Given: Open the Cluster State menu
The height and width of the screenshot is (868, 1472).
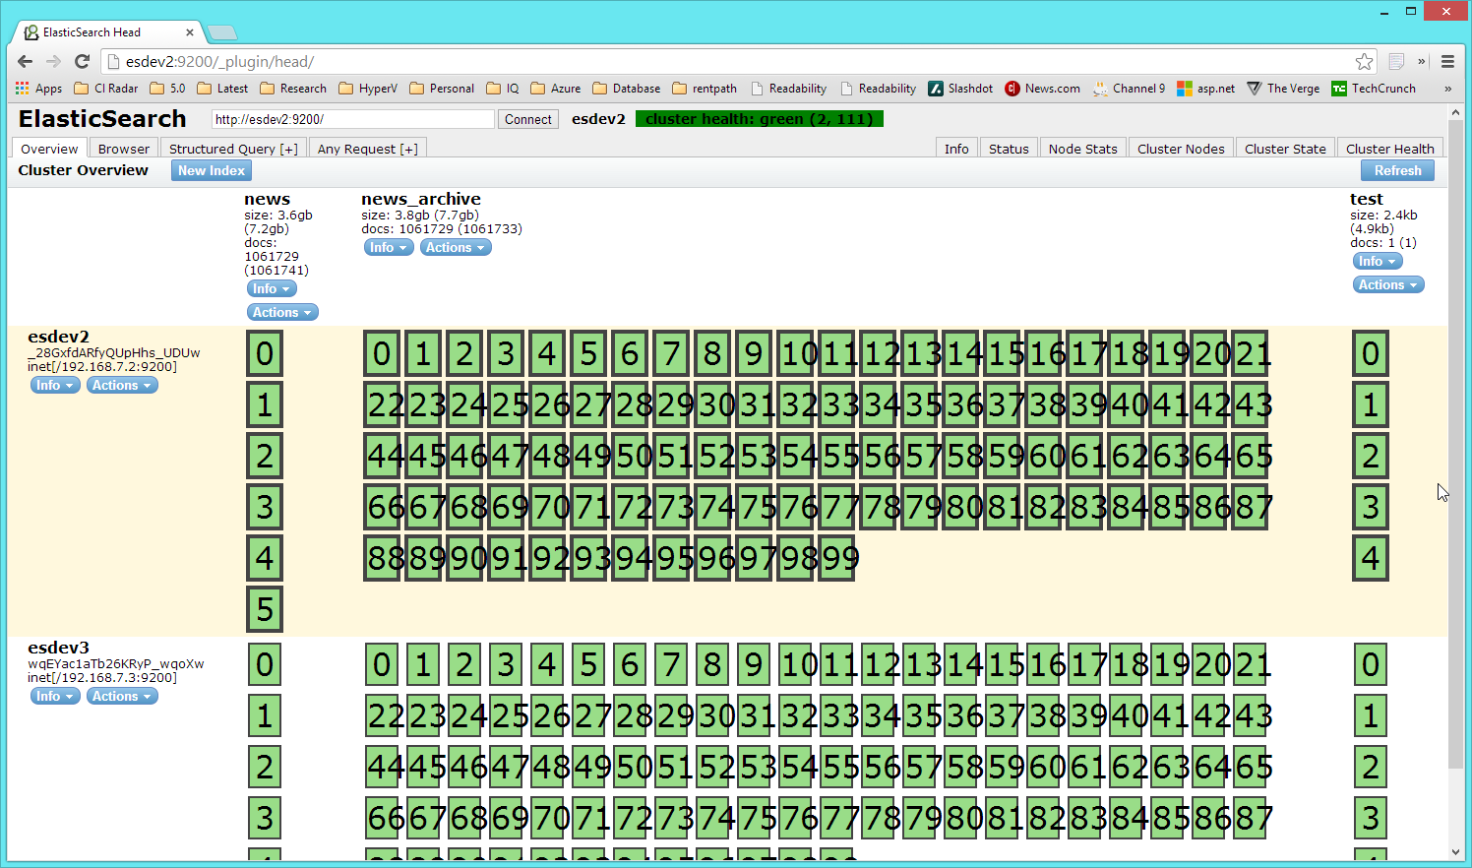Looking at the screenshot, I should point(1285,149).
